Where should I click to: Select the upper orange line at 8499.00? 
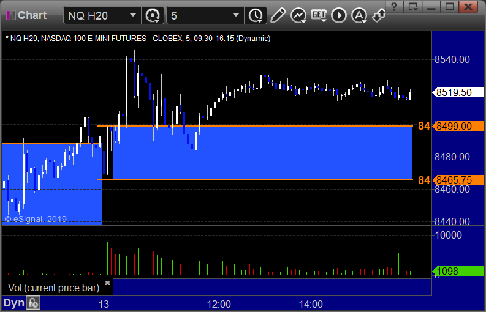(x=255, y=126)
